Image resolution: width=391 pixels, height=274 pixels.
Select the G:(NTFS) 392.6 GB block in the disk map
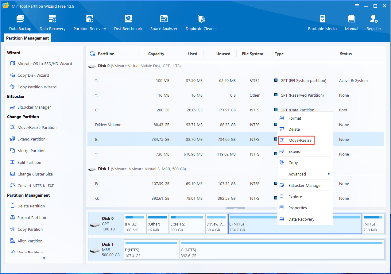pos(282,249)
